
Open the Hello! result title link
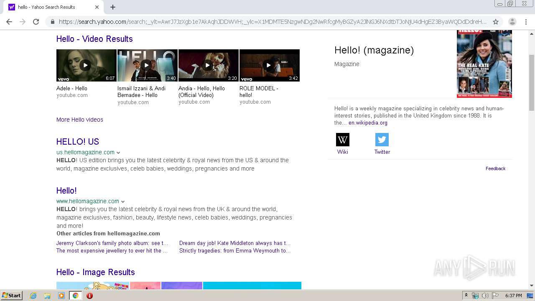[x=66, y=191]
